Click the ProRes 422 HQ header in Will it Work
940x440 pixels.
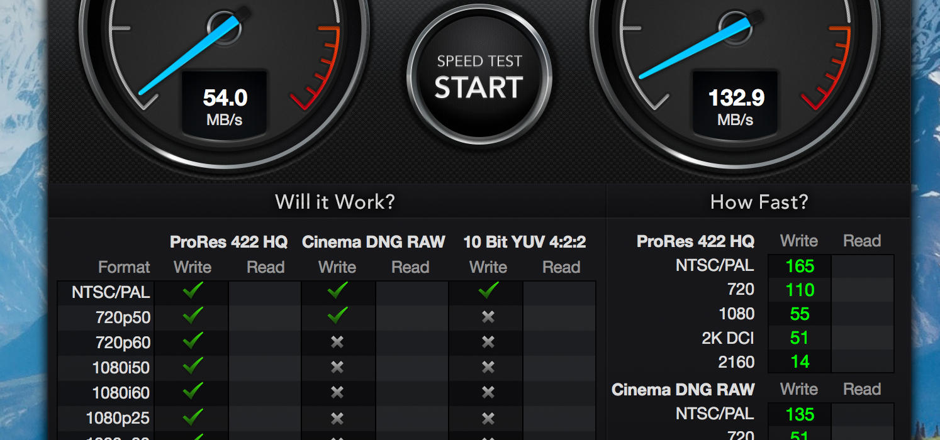tap(228, 242)
